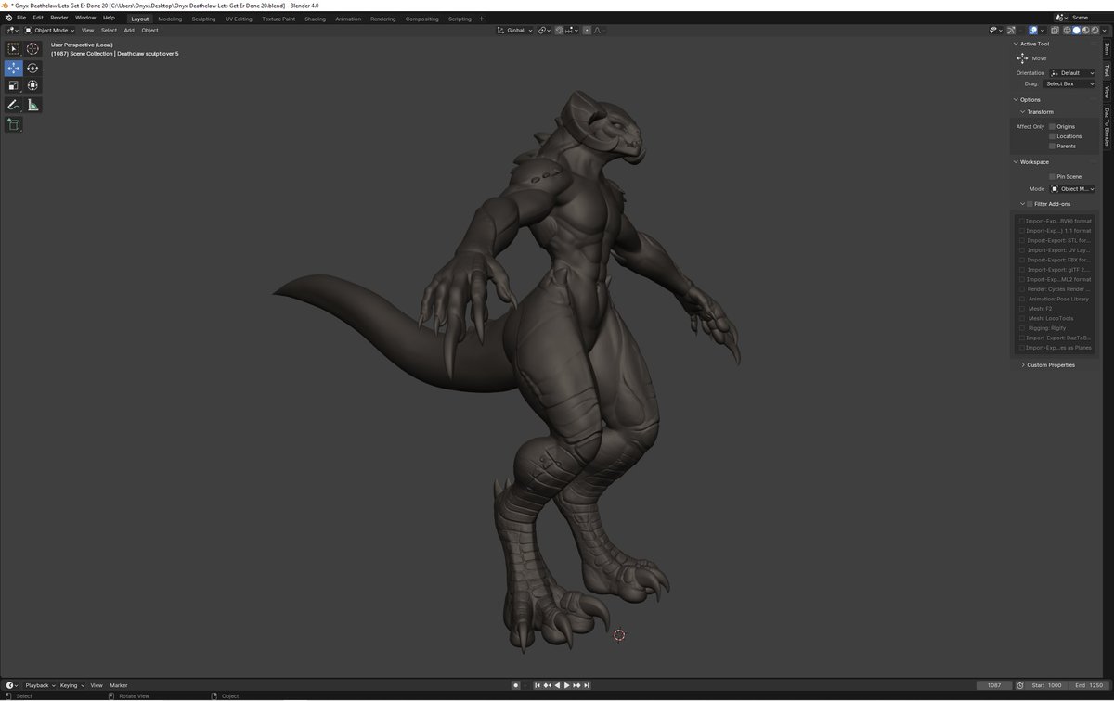Open the transform pivot point selector
Image resolution: width=1114 pixels, height=701 pixels.
point(544,30)
